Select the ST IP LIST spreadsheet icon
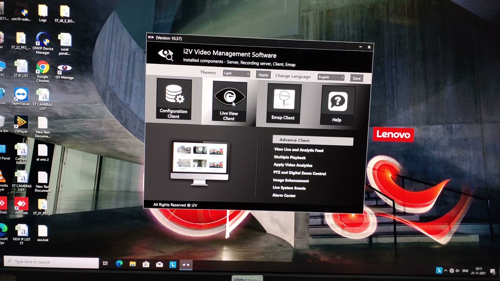The image size is (500, 281). coord(21,69)
